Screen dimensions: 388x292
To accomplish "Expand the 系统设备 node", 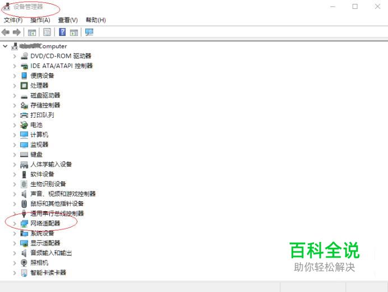I will pyautogui.click(x=15, y=233).
